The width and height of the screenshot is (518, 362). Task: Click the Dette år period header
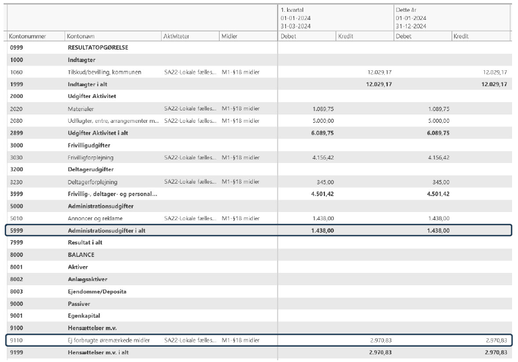[452, 18]
